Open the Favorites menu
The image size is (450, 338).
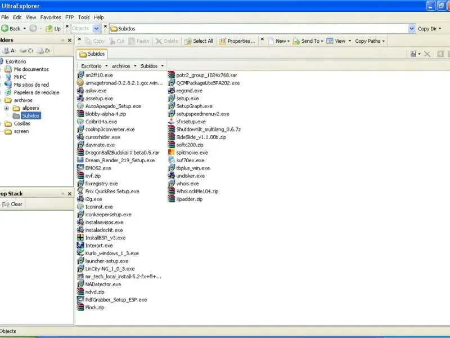pyautogui.click(x=51, y=17)
